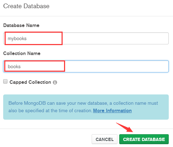Select the Collection Name label
The height and width of the screenshot is (147, 173).
click(x=22, y=53)
